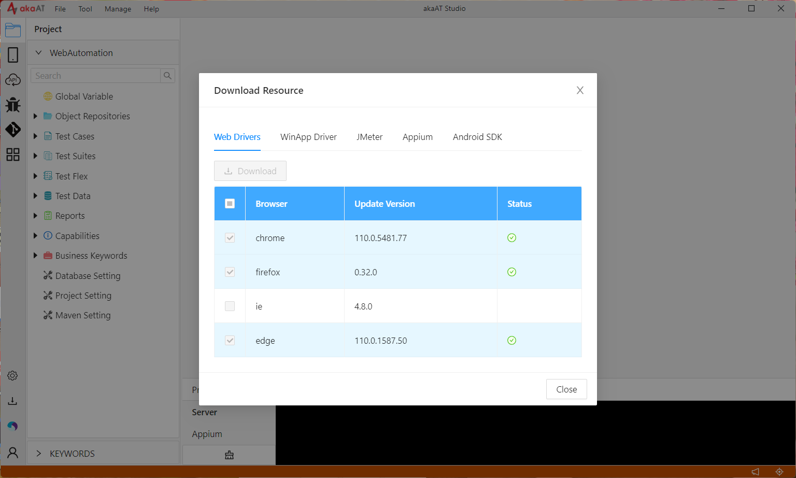
Task: Expand the Test Cases node
Action: (35, 136)
